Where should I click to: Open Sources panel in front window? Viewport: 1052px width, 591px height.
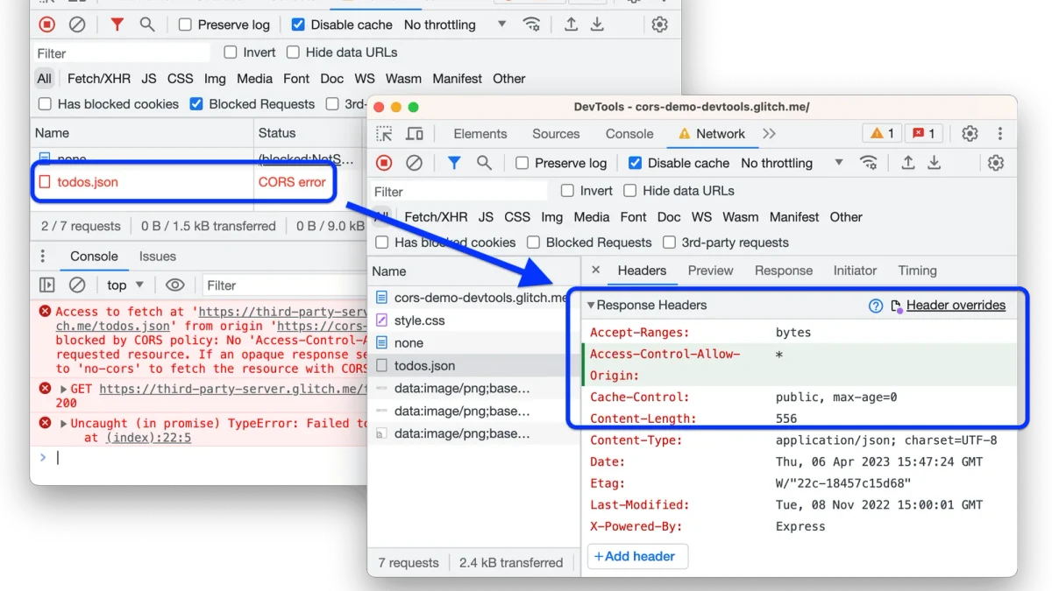(556, 134)
